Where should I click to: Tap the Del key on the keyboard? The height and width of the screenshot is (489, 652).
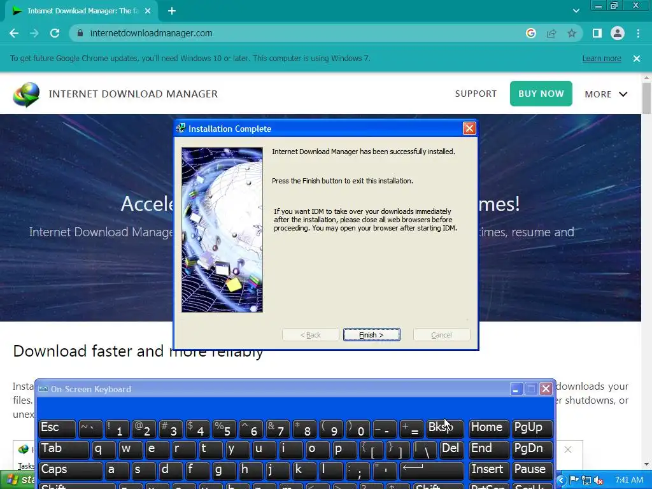(451, 450)
